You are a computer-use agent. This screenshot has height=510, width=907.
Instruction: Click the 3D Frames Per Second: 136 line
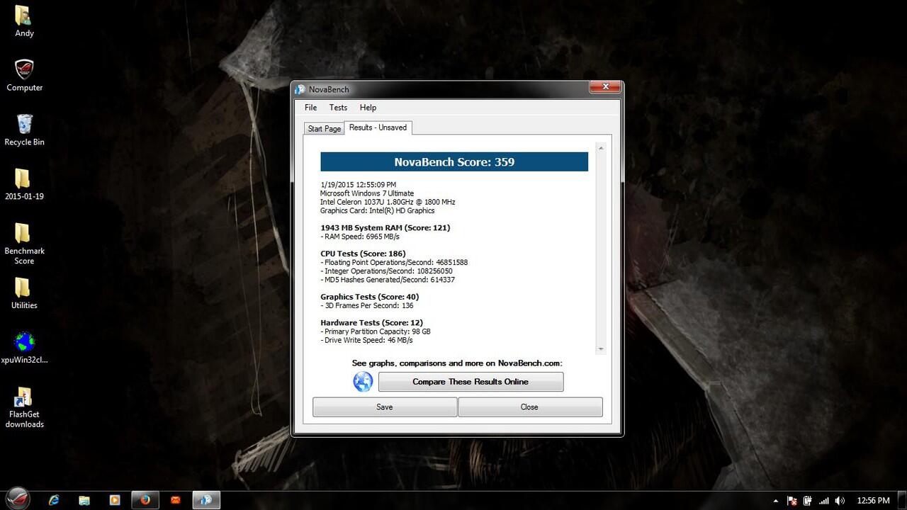tap(367, 306)
